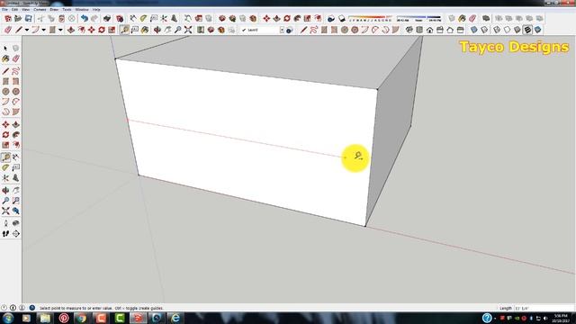Viewport: 576px width, 324px height.
Task: Select the Section Plane tool
Action: [15, 234]
